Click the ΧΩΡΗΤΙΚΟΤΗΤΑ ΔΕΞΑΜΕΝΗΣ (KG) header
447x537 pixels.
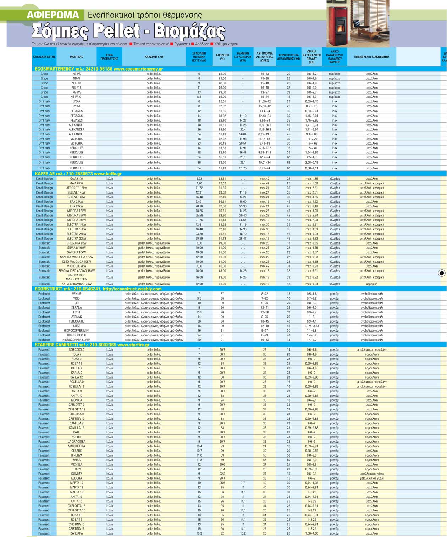coord(288,57)
